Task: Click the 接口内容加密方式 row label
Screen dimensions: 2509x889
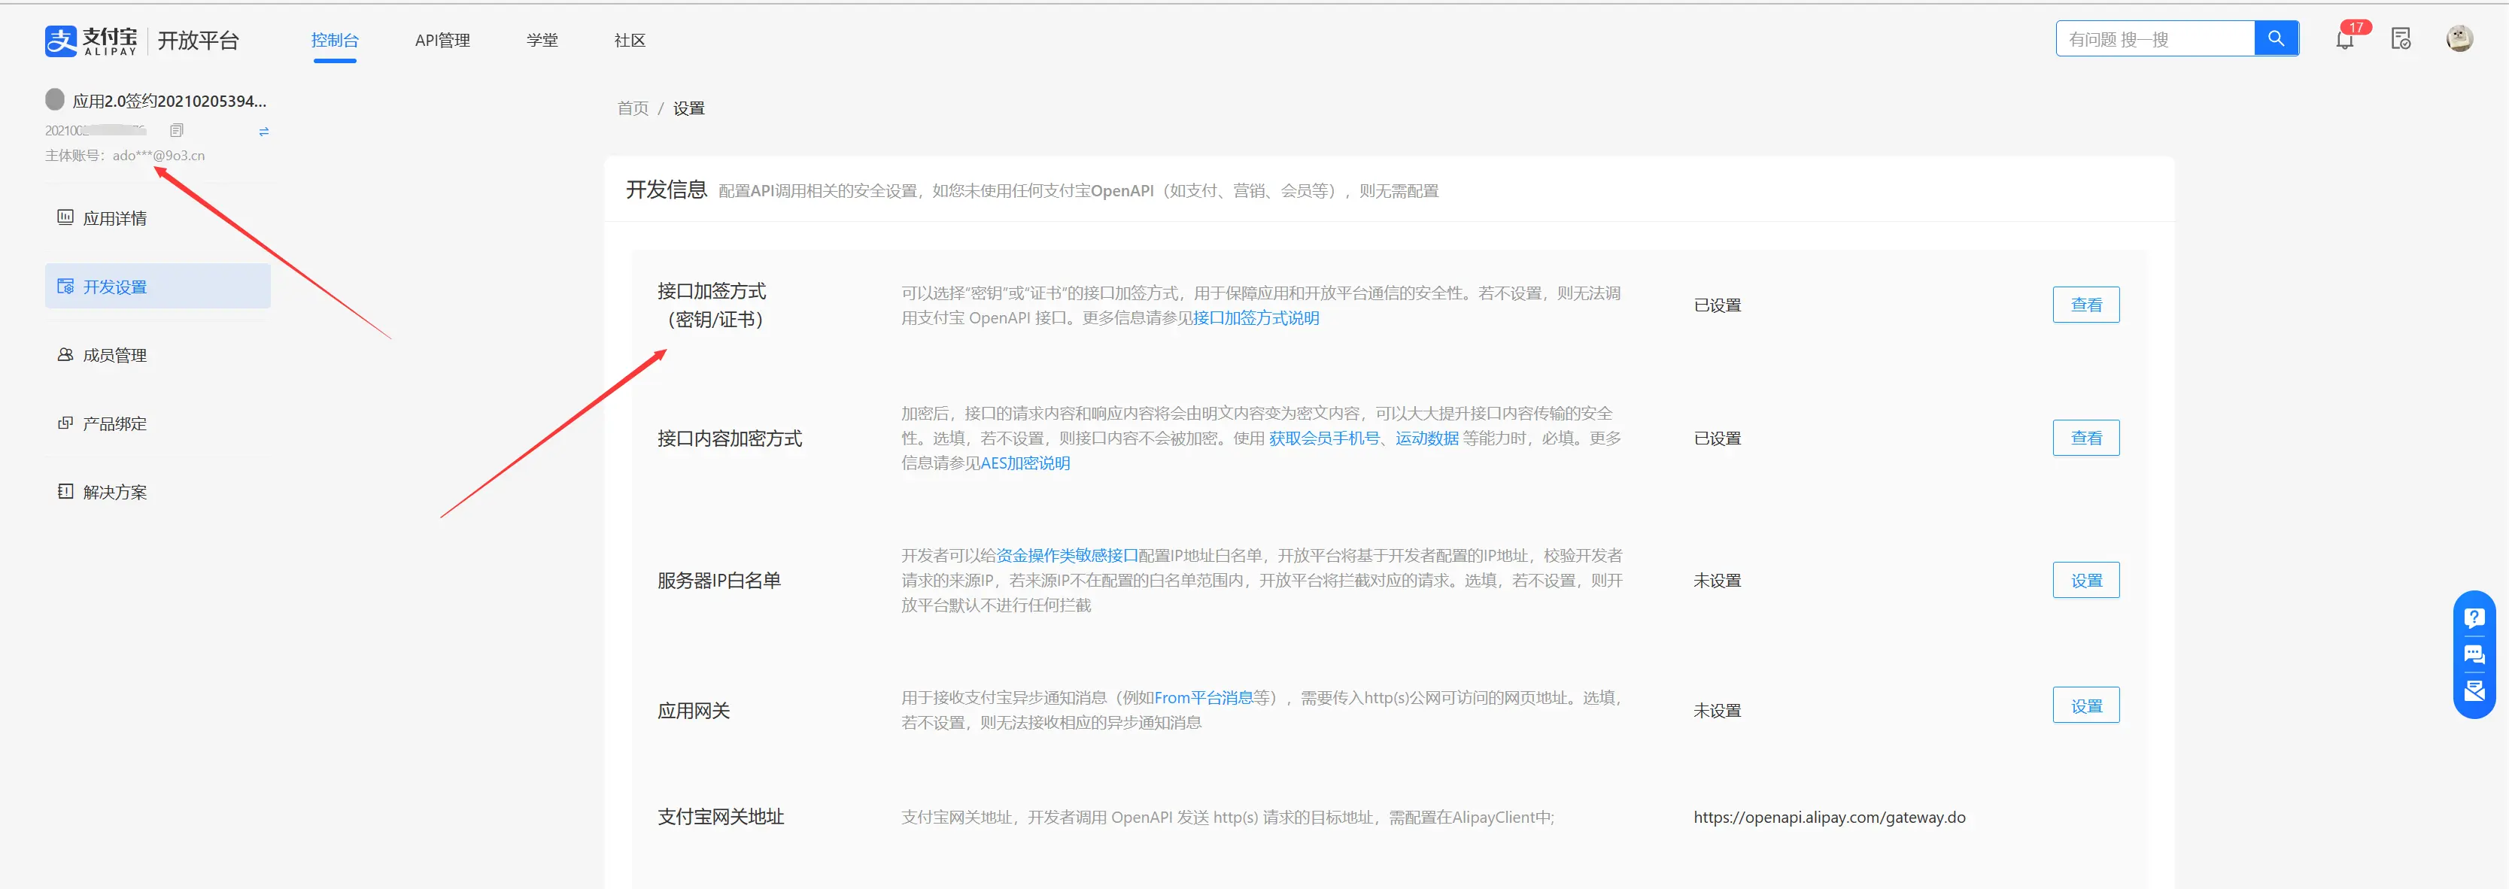Action: (x=730, y=438)
